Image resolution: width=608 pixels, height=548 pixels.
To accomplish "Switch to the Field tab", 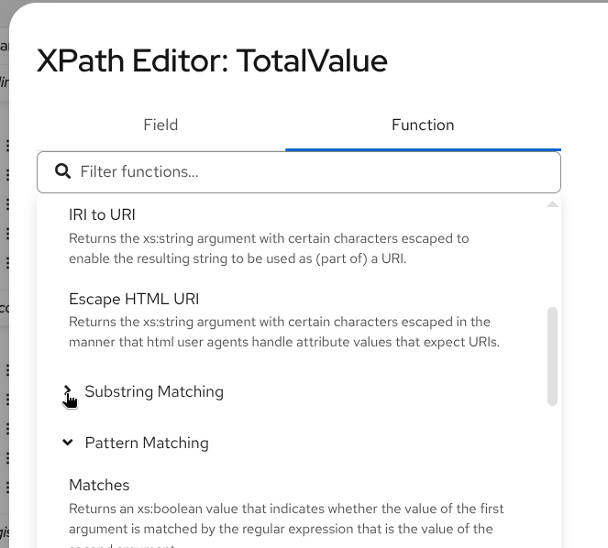I will [160, 126].
